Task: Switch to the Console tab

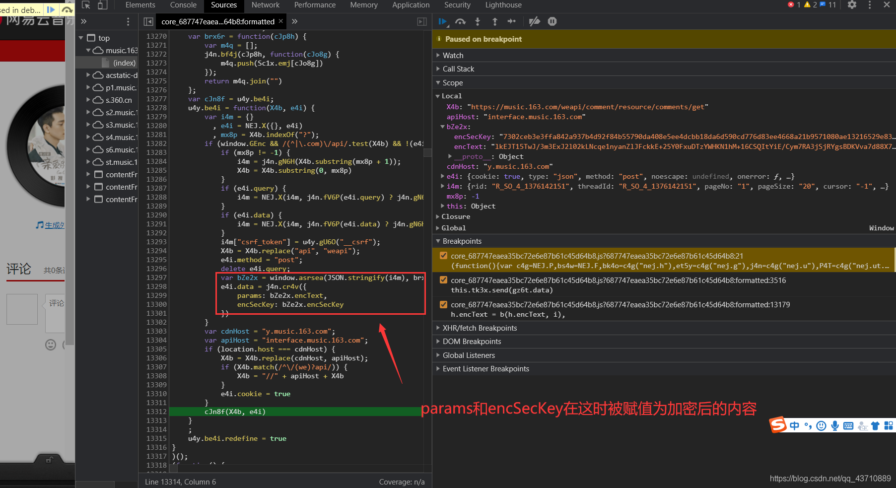Action: tap(183, 5)
